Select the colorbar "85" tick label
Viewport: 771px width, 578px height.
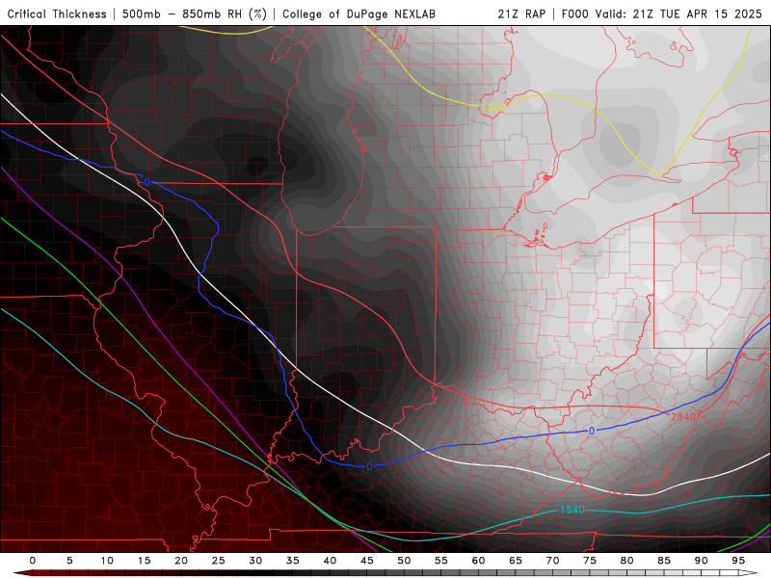pyautogui.click(x=664, y=561)
